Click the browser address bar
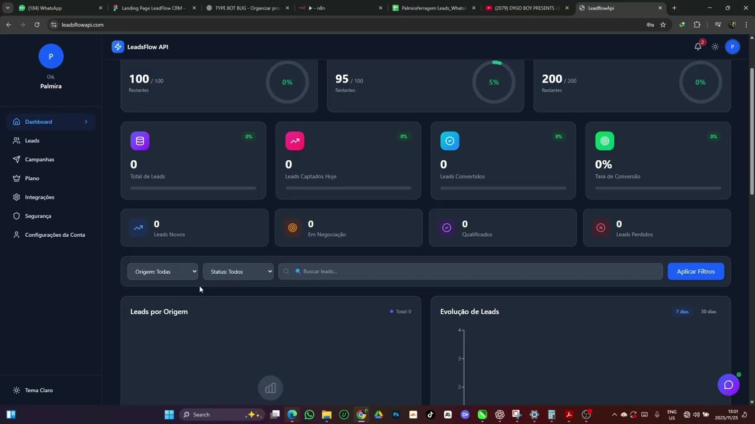755x424 pixels. [348, 25]
